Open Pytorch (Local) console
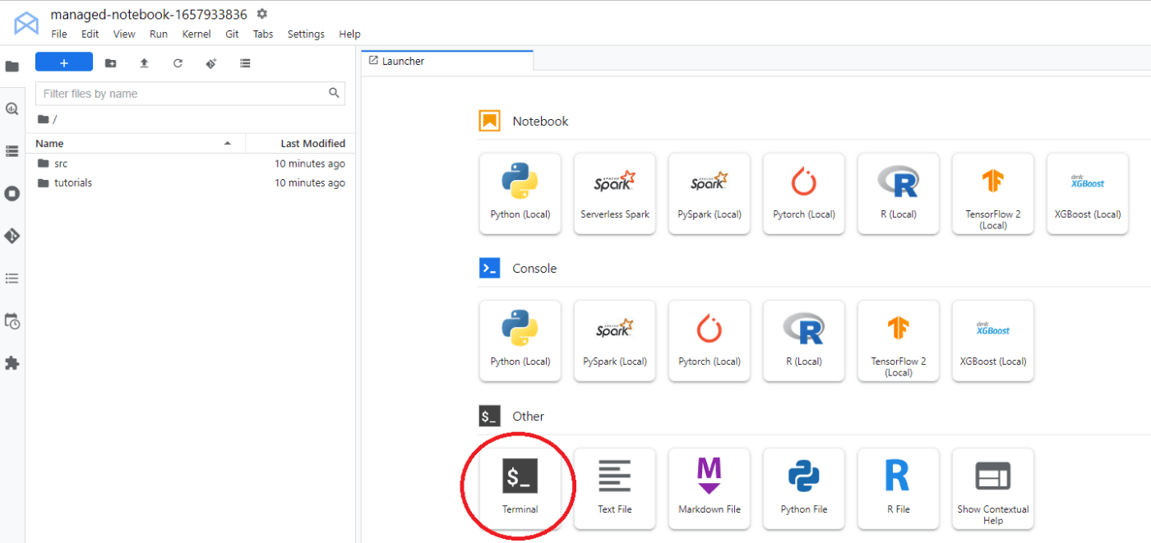This screenshot has height=543, width=1151. coord(709,340)
